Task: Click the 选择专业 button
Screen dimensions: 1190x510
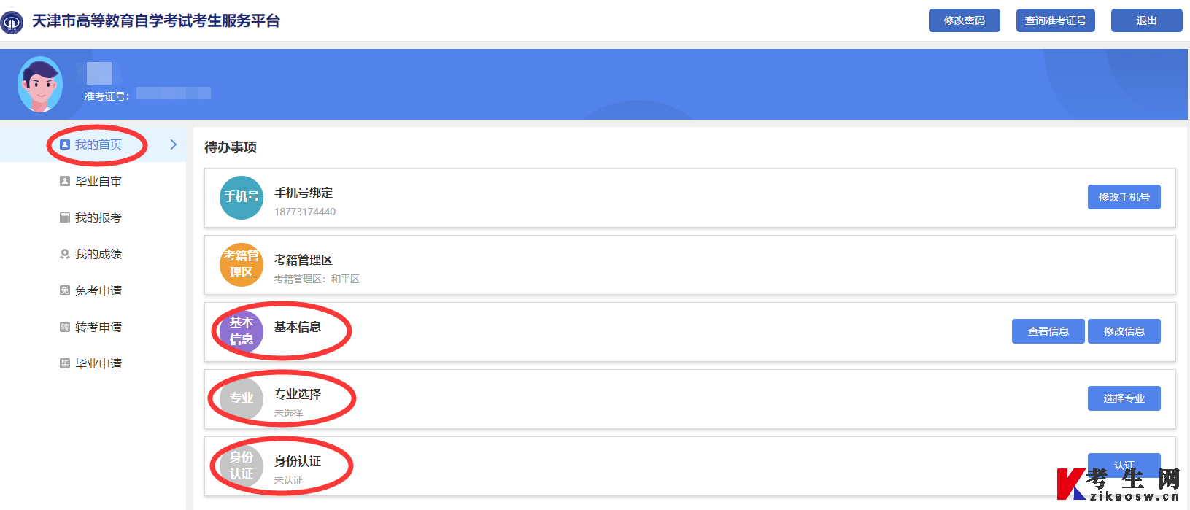Action: 1124,398
